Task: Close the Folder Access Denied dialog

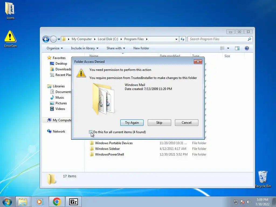Action: click(198, 62)
